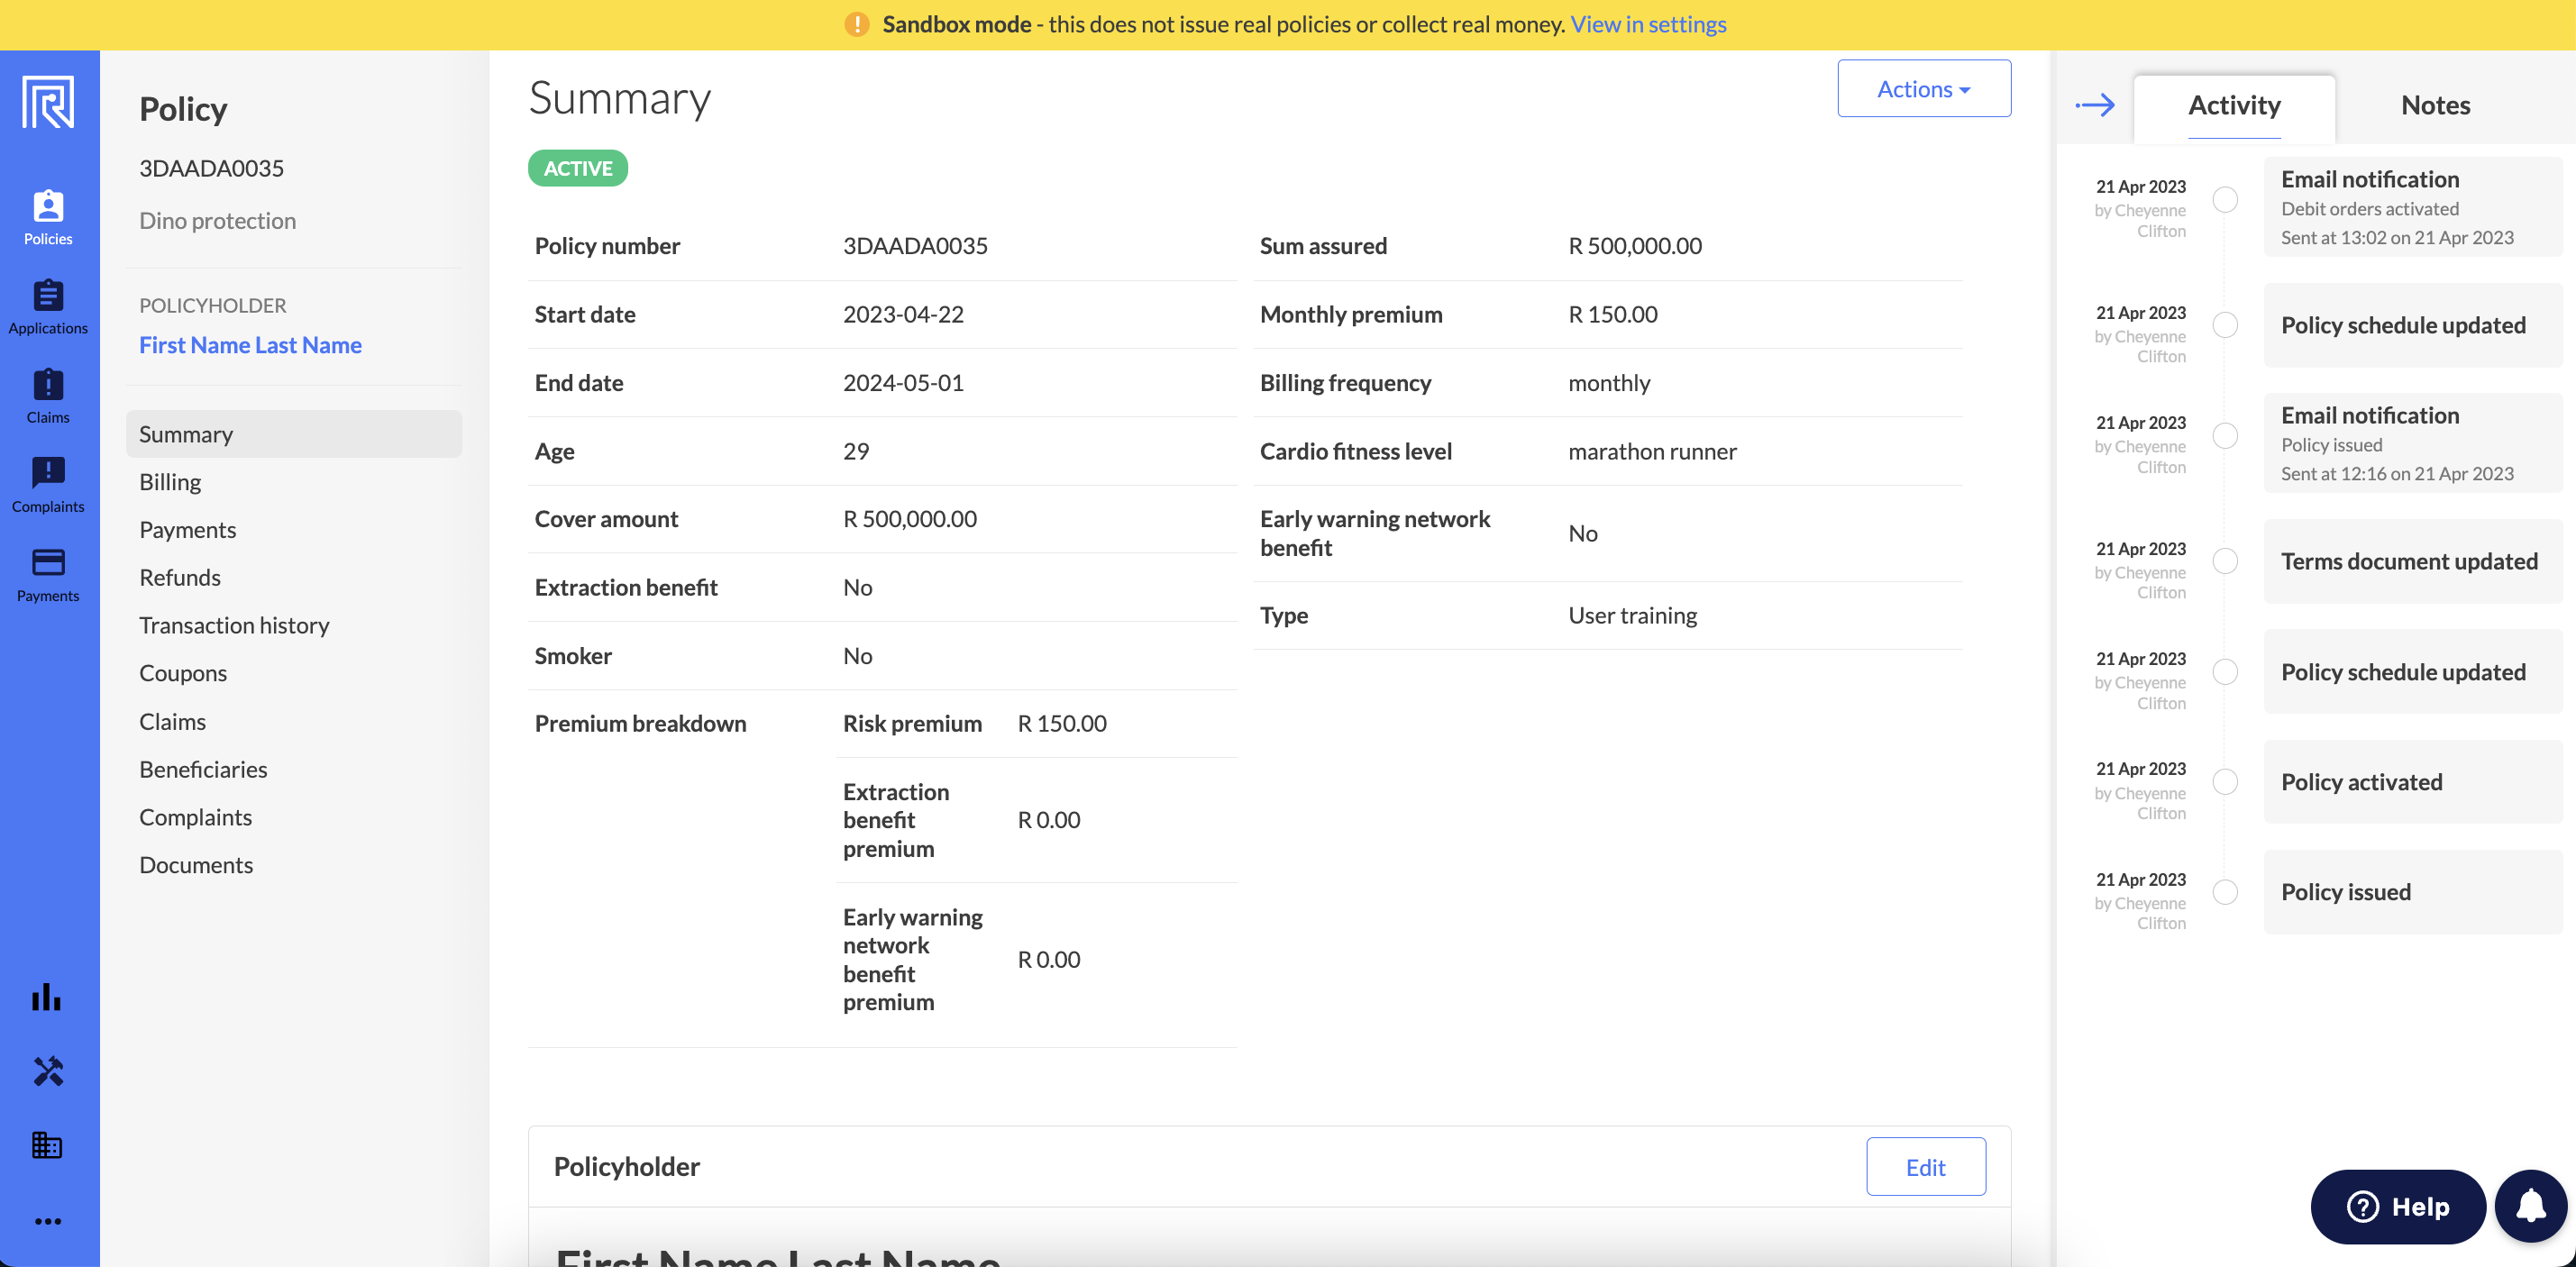Image resolution: width=2576 pixels, height=1267 pixels.
Task: Click monthly premium value R 150.00
Action: [1612, 314]
